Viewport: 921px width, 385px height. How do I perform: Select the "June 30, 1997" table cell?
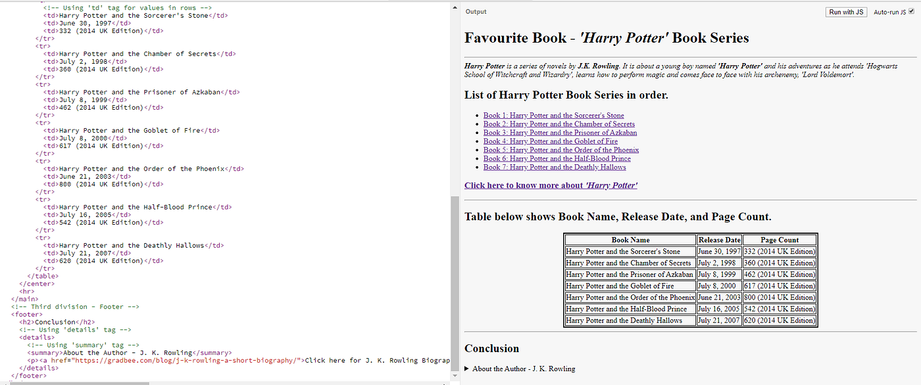pyautogui.click(x=718, y=251)
